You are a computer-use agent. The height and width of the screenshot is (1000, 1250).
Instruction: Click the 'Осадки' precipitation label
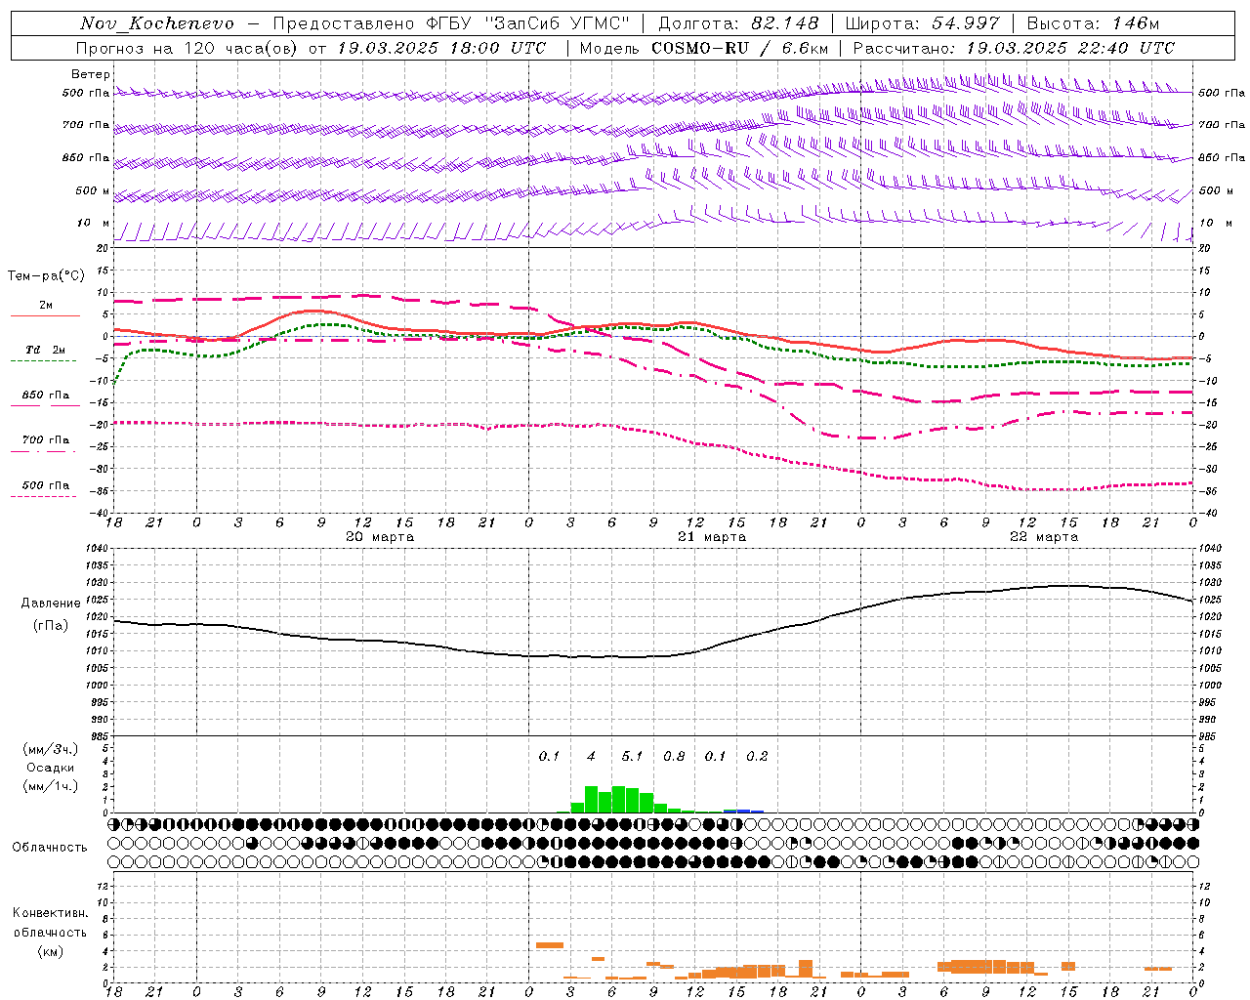[x=50, y=768]
